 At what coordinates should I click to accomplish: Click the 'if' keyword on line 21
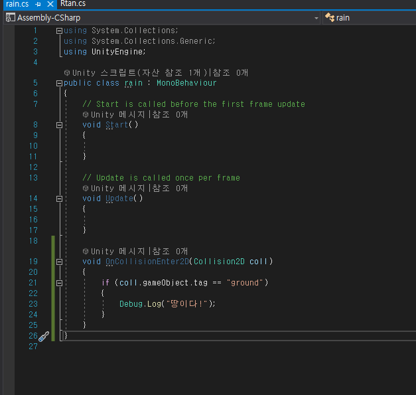coord(105,283)
